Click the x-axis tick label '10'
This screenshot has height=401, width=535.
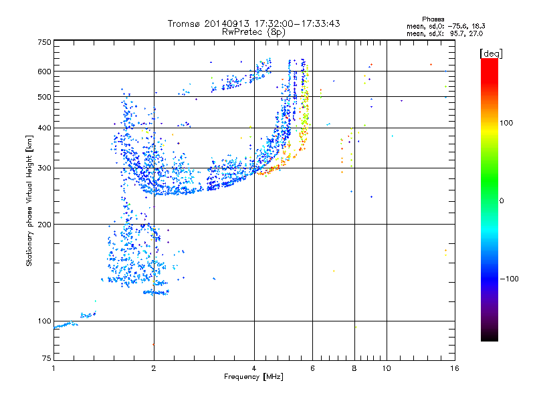tap(387, 368)
